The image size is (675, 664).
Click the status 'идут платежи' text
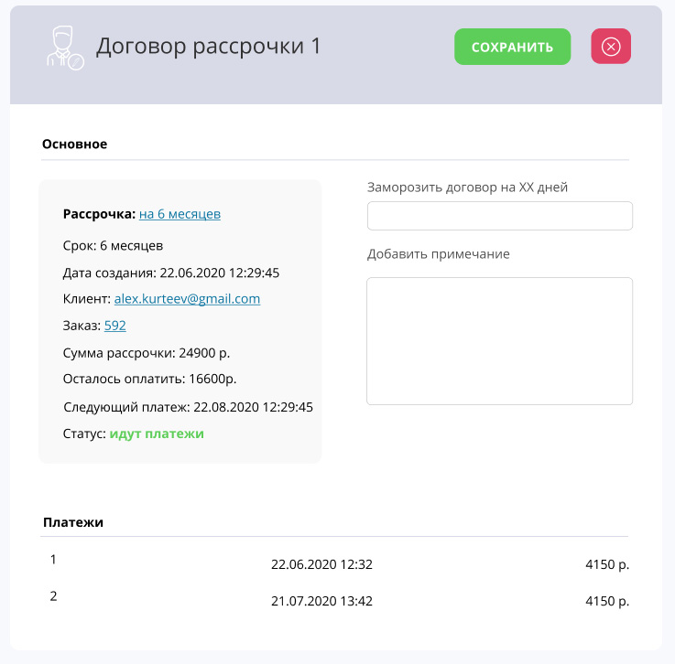pos(157,434)
